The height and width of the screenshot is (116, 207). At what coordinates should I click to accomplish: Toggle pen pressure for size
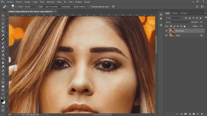point(113,6)
